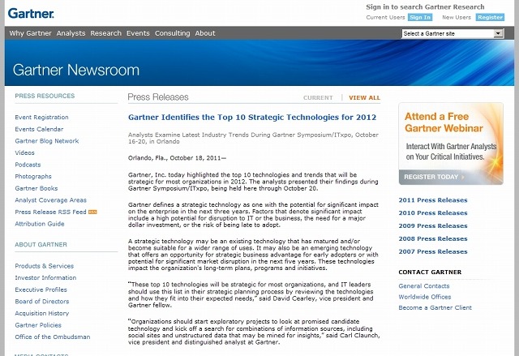Open the Podcasts link
This screenshot has height=356, width=519.
(28, 165)
